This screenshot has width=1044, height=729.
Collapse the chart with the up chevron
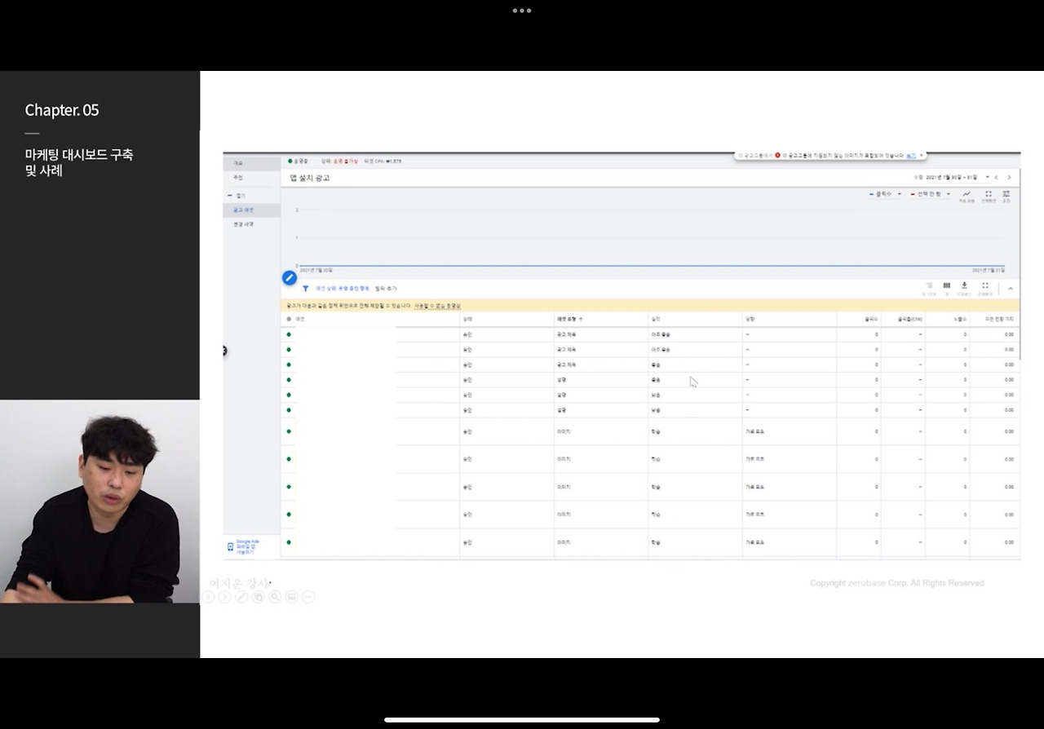[1010, 289]
